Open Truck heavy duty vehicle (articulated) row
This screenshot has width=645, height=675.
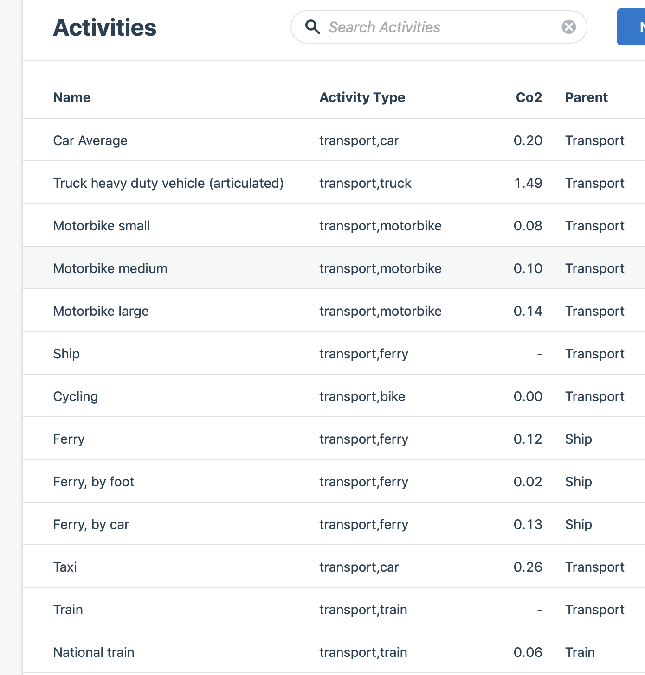click(334, 183)
